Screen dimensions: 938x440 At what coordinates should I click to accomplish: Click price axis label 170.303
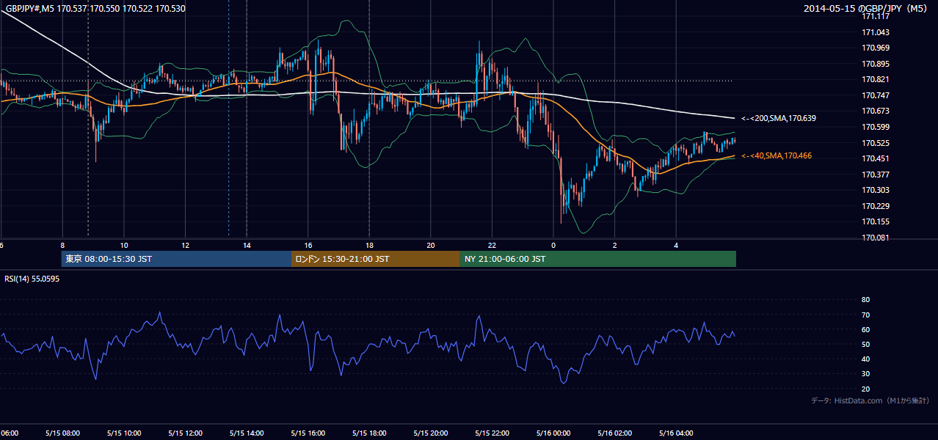(876, 190)
